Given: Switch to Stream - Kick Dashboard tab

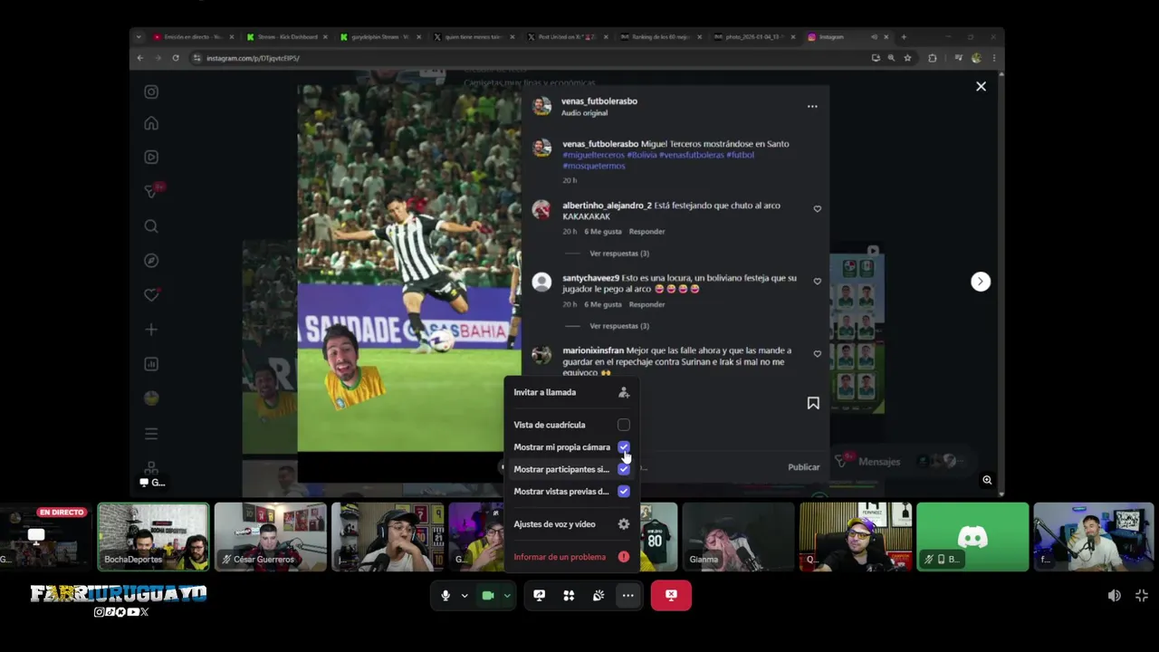Looking at the screenshot, I should 286,37.
